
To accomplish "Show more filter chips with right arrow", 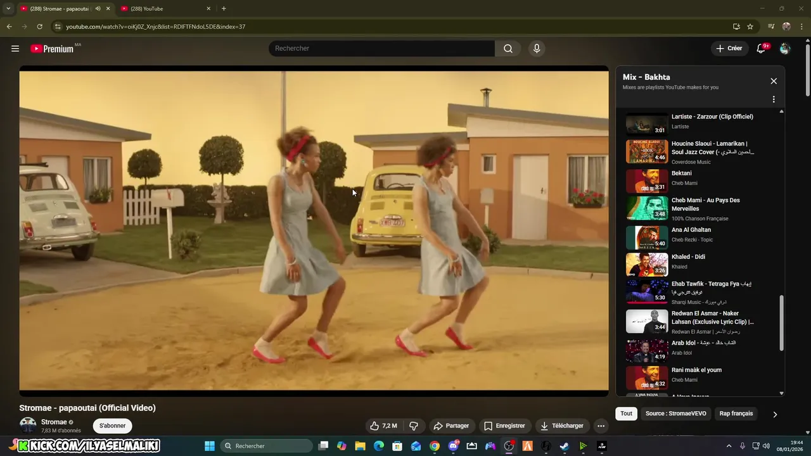I will (x=774, y=414).
